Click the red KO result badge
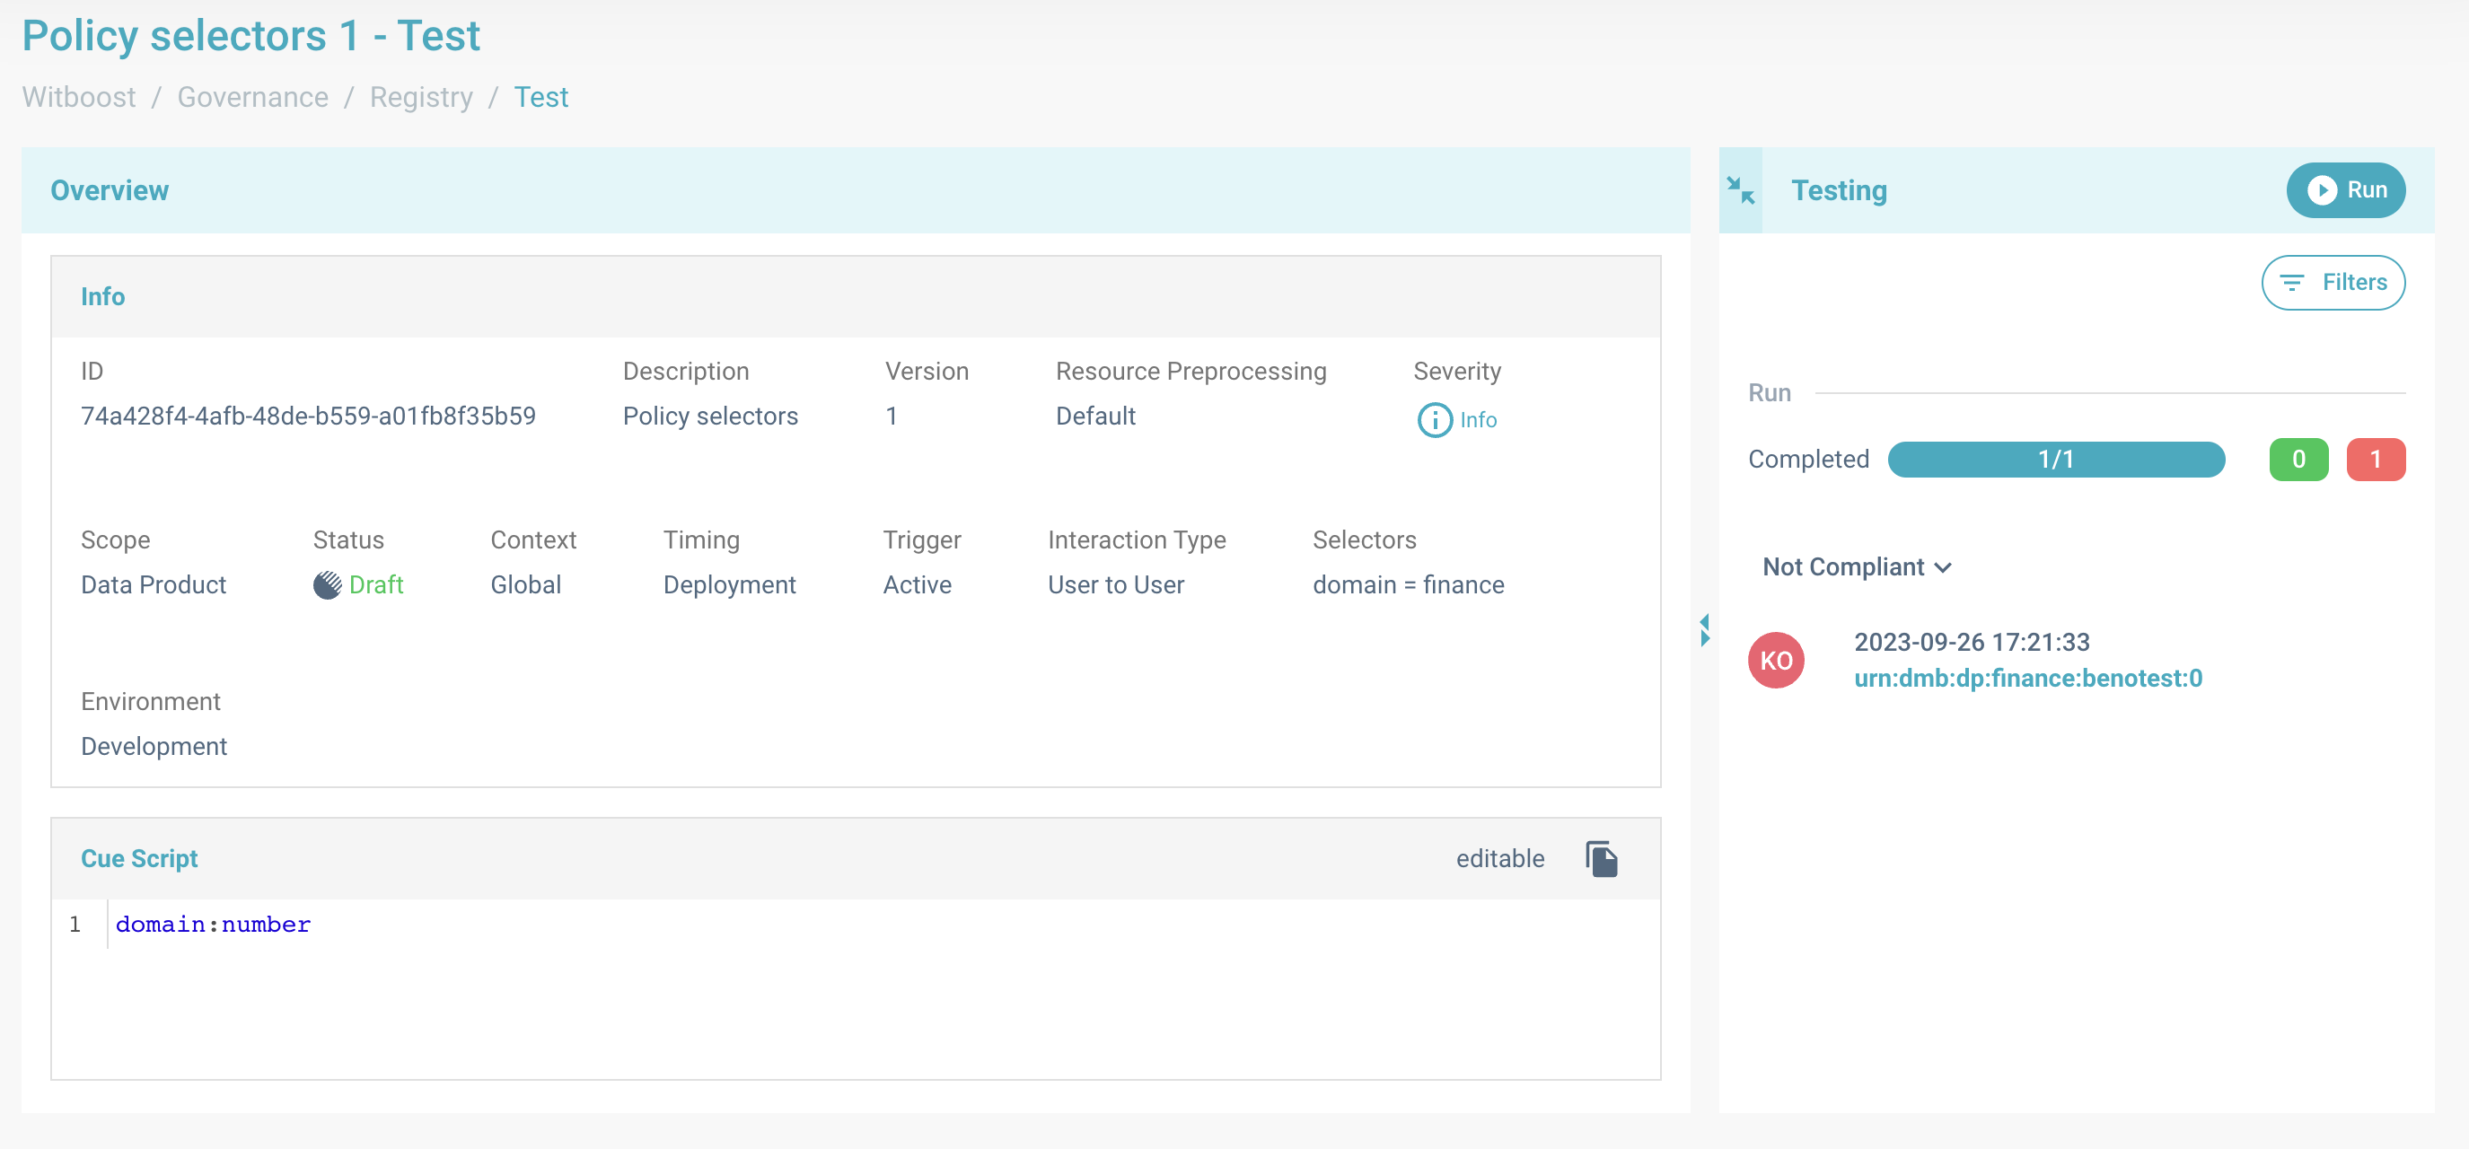This screenshot has height=1149, width=2469. (x=1775, y=661)
